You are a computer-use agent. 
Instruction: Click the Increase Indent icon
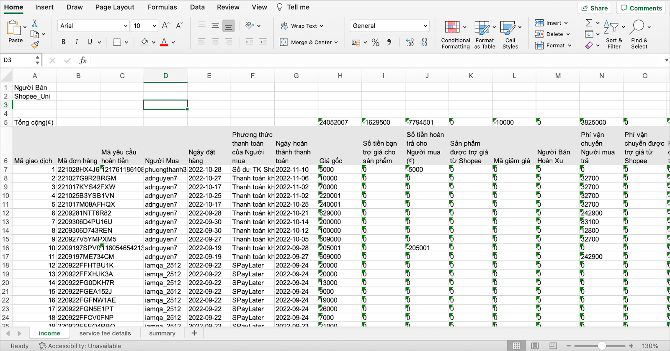point(263,42)
